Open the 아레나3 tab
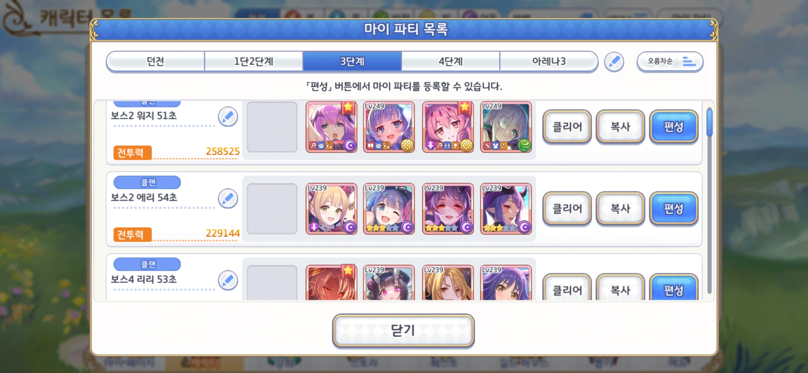The height and width of the screenshot is (373, 808). tap(549, 61)
